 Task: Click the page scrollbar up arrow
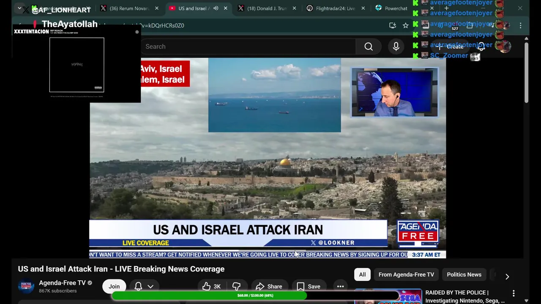click(x=526, y=38)
